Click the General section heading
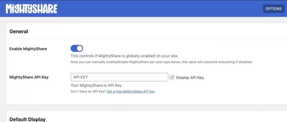This screenshot has height=122, width=287. (x=19, y=32)
